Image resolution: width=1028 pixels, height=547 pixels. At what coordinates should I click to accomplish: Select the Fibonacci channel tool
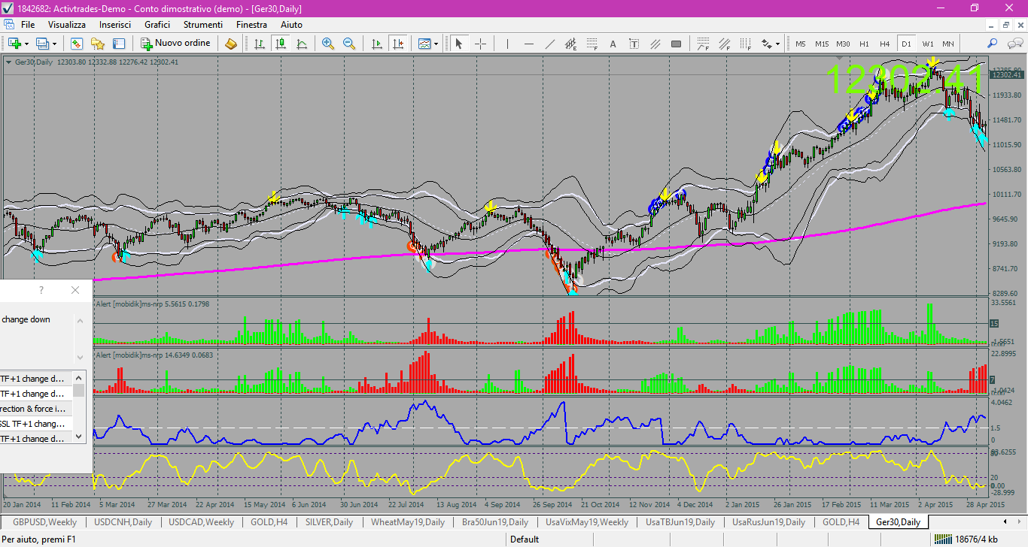[x=725, y=44]
